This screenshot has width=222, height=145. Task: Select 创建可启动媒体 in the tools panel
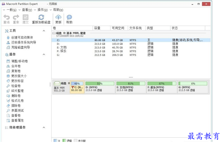coord(22,37)
